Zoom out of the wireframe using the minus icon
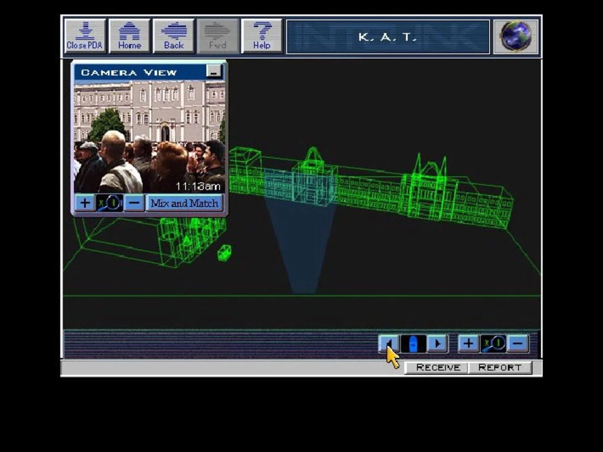The height and width of the screenshot is (452, 603). (518, 344)
